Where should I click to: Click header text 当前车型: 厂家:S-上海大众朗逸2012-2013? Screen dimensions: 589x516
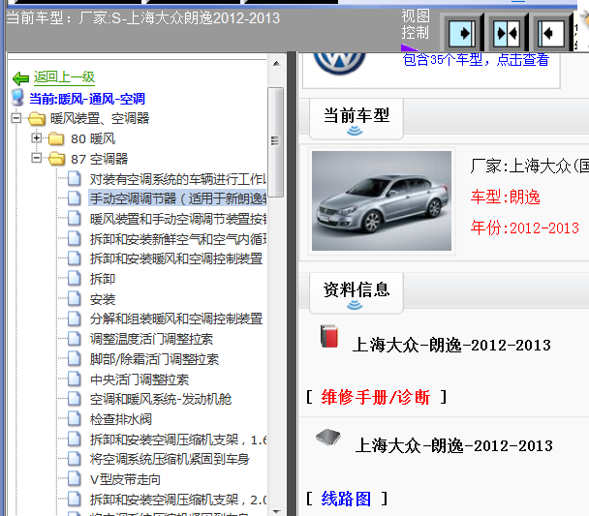[x=143, y=18]
